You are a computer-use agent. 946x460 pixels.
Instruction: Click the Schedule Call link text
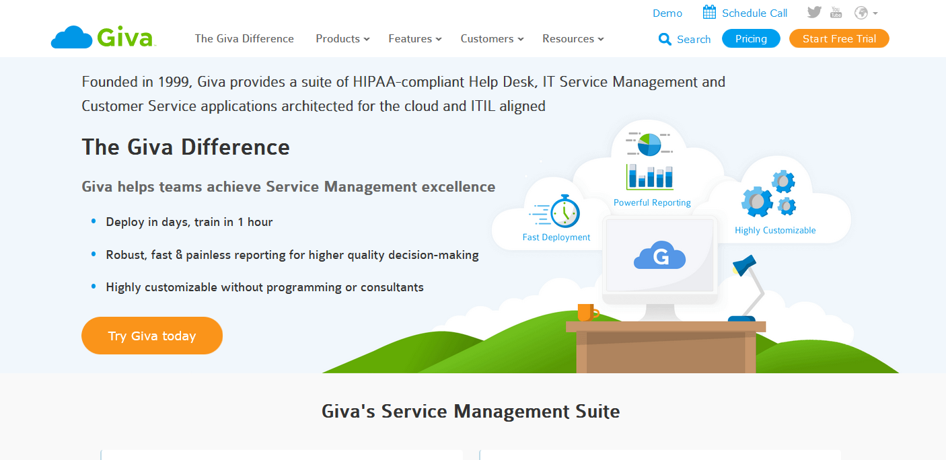[x=755, y=13]
